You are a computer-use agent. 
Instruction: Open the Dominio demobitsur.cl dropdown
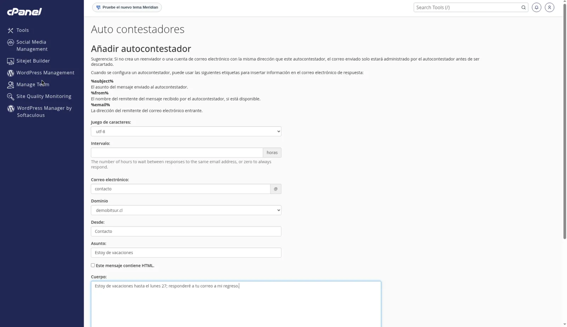[186, 210]
